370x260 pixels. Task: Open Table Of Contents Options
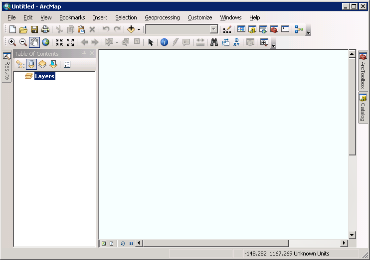pyautogui.click(x=67, y=64)
